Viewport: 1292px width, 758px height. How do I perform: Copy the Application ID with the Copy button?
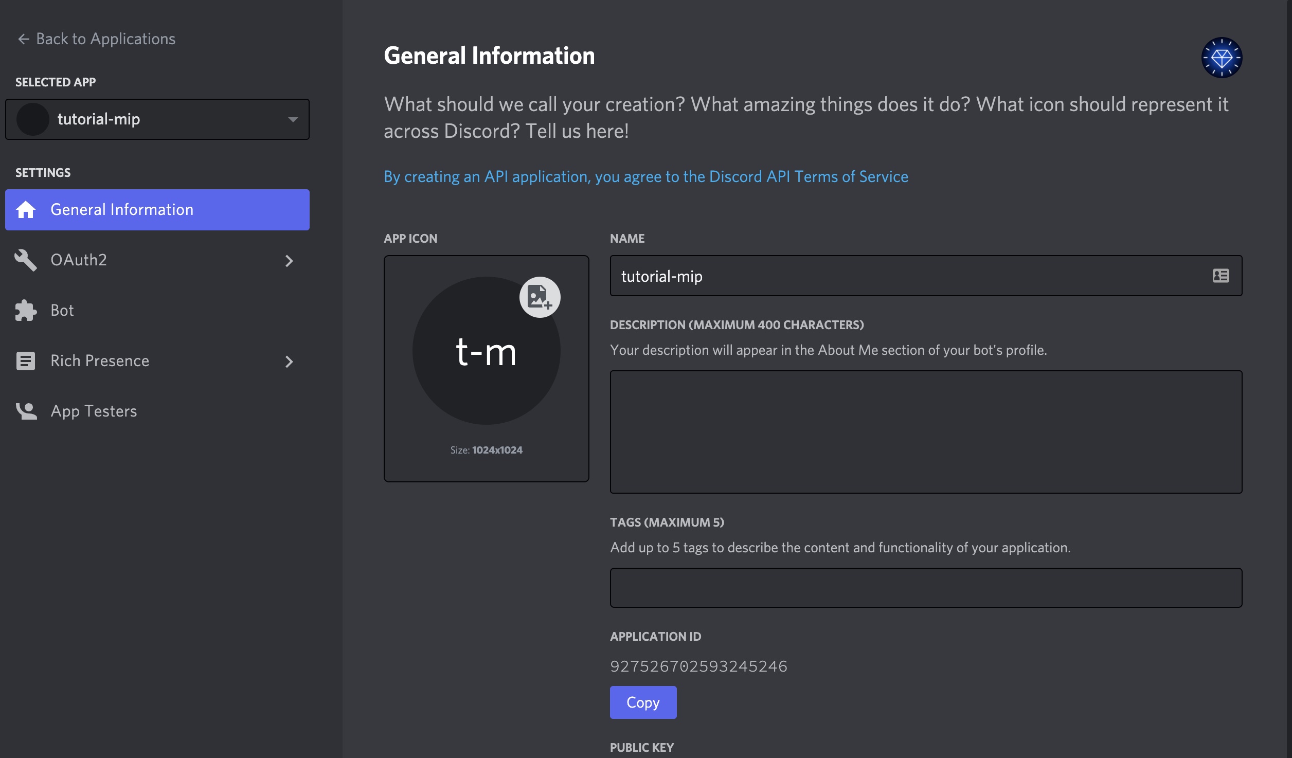[x=643, y=702]
